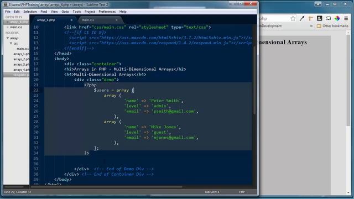Screen dimensions: 354x199
Task: Click the End of Demo Div comment
Action: [x=124, y=169]
